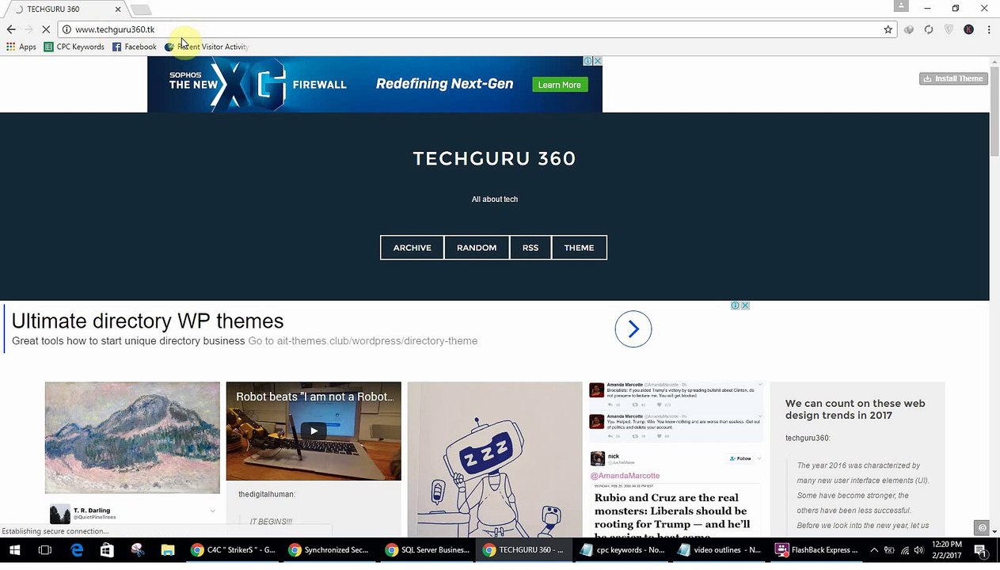Click the Ultimate directory WP themes headline
This screenshot has width=1000, height=570.
pos(147,321)
